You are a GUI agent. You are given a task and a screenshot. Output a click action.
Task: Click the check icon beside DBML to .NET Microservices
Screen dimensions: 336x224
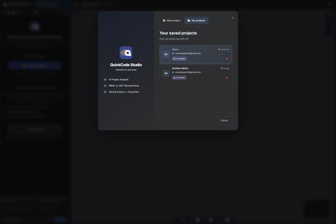click(x=105, y=86)
